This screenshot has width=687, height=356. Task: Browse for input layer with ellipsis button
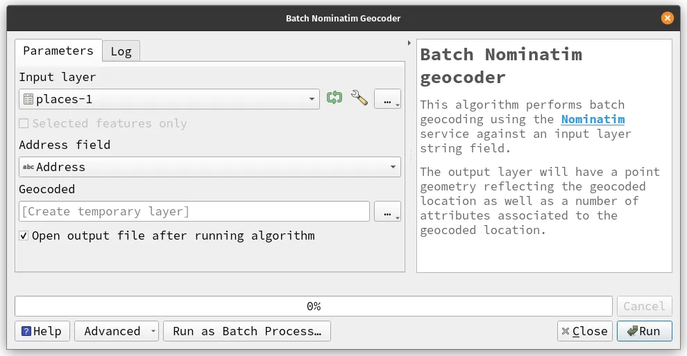[x=387, y=99]
